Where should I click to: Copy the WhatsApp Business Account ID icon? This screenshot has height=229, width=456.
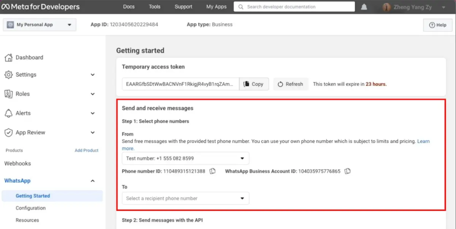coord(347,171)
